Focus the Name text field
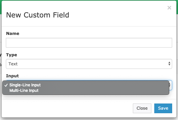Screen dimensions: 178x120 [x=89, y=43]
